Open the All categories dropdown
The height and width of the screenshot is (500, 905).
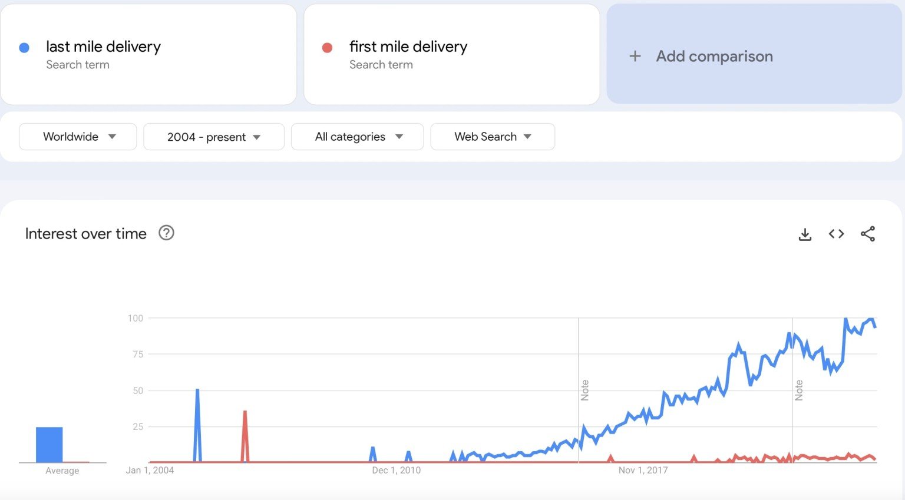coord(357,137)
